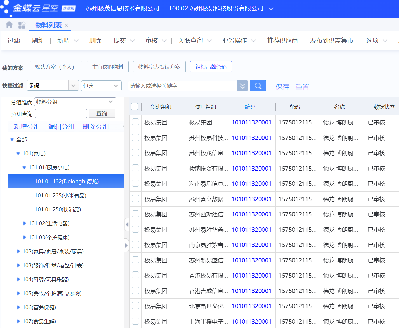Click the Kingdee Cloud Galaxy logo
This screenshot has width=399, height=328.
(x=38, y=8)
